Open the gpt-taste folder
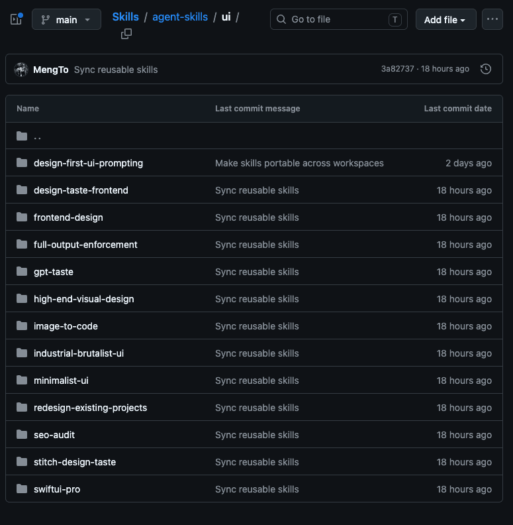The height and width of the screenshot is (525, 513). pyautogui.click(x=54, y=272)
